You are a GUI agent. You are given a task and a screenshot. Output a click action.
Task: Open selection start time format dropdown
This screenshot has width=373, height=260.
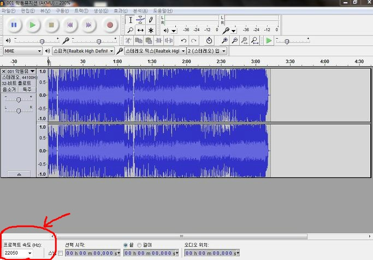click(119, 253)
